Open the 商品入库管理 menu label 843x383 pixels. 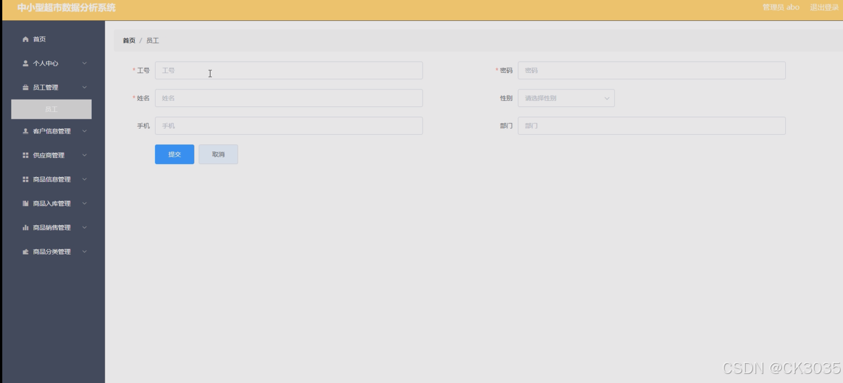tap(52, 204)
